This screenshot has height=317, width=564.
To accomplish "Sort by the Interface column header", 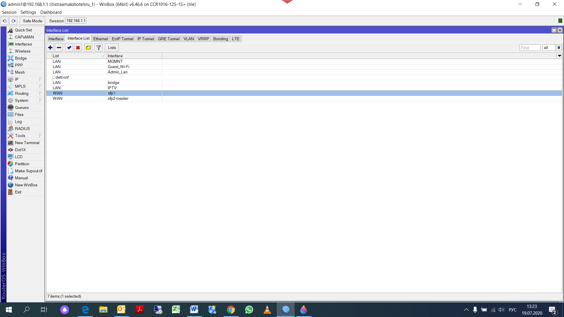I will [x=134, y=56].
